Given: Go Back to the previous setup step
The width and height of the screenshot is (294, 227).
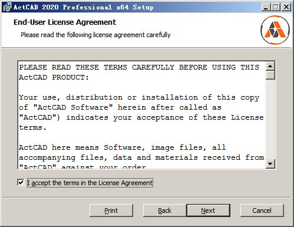Looking at the screenshot, I should pyautogui.click(x=165, y=210).
